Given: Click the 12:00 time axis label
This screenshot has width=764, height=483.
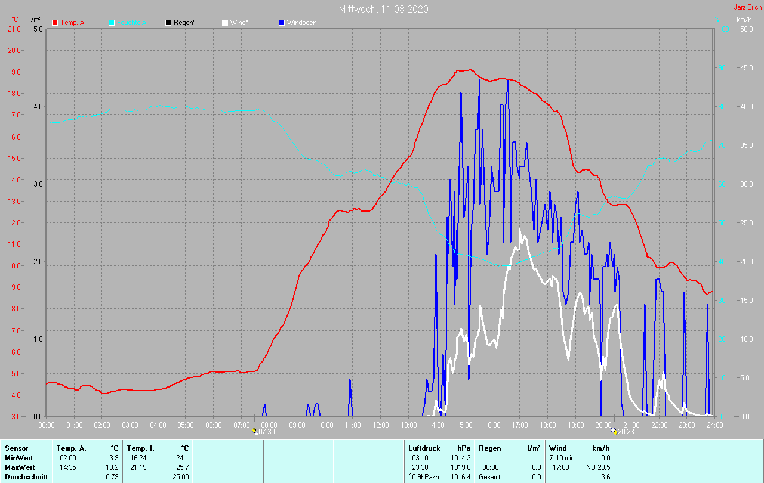Looking at the screenshot, I should (380, 425).
